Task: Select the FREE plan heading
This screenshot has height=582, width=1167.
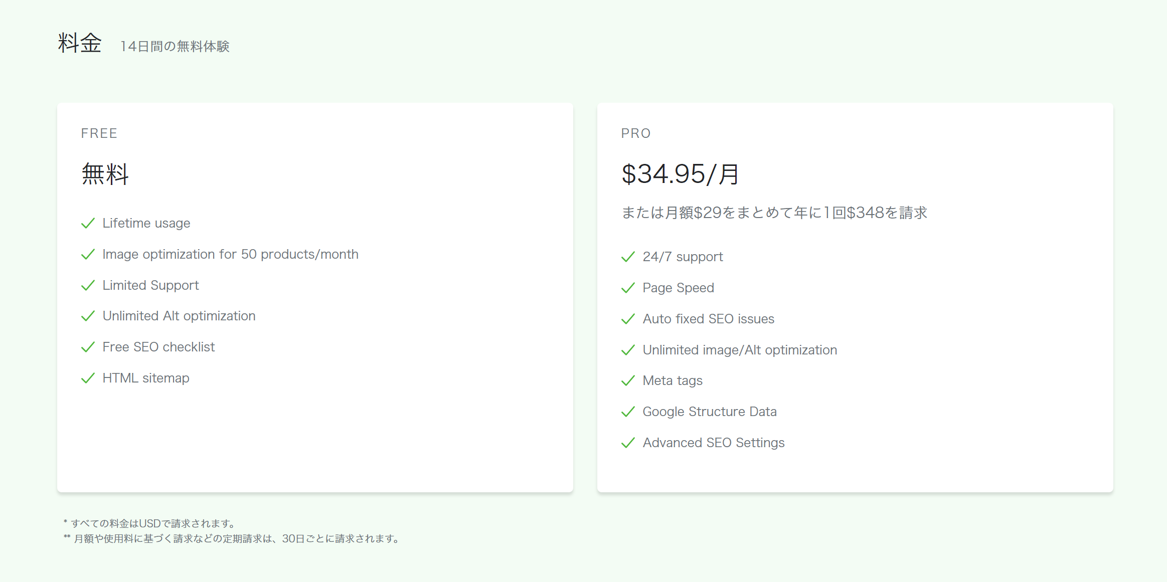Action: (99, 133)
